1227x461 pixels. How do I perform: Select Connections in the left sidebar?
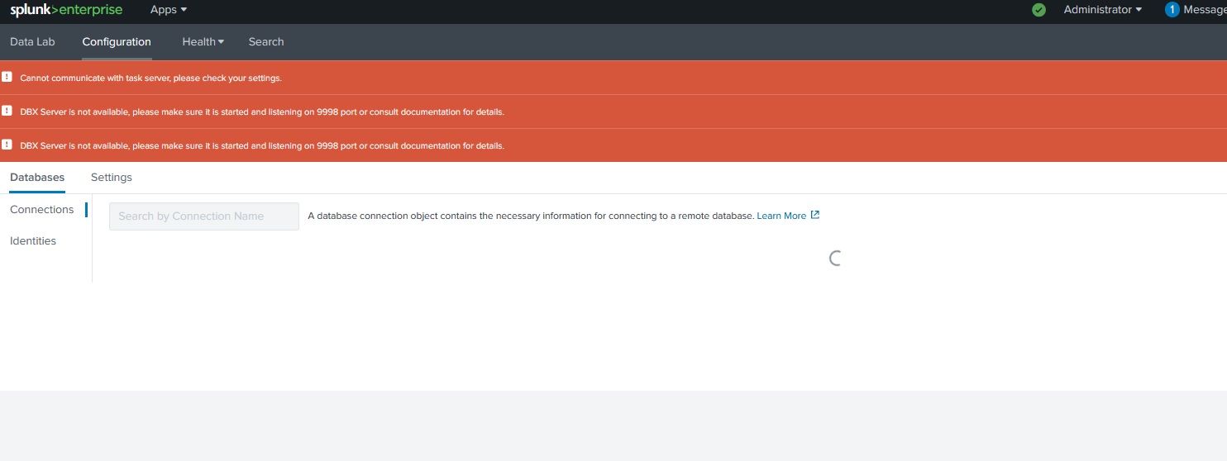[x=42, y=210]
